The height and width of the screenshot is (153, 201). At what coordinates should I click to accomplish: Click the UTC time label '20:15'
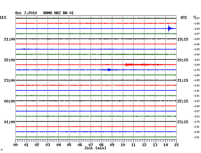tap(183, 60)
